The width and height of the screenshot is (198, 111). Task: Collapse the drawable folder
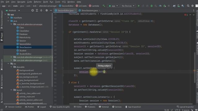11,67
